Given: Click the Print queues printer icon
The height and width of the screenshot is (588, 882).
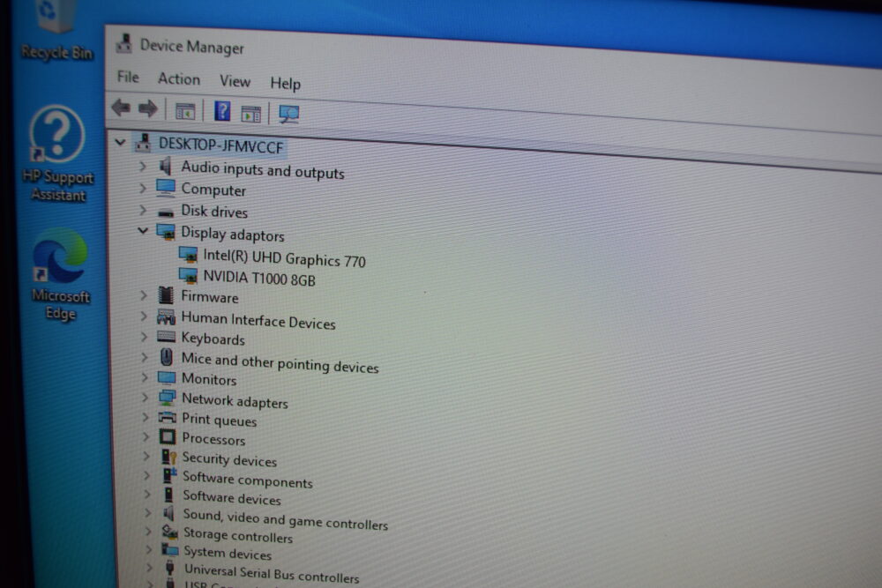Looking at the screenshot, I should tap(167, 417).
